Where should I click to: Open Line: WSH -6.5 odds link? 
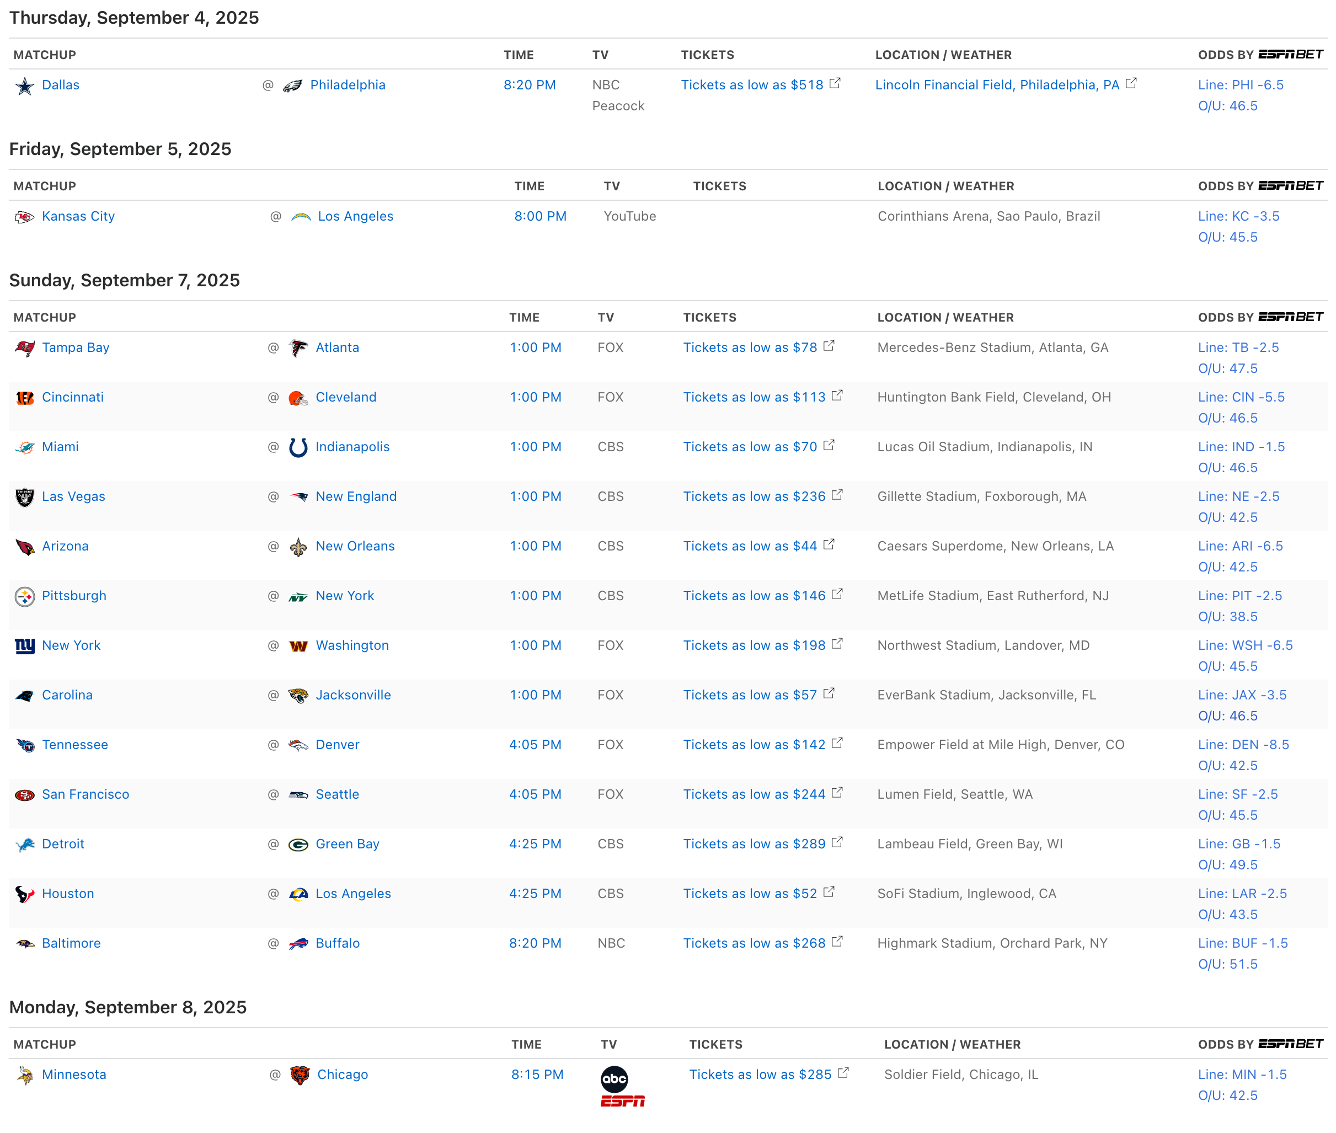tap(1245, 645)
